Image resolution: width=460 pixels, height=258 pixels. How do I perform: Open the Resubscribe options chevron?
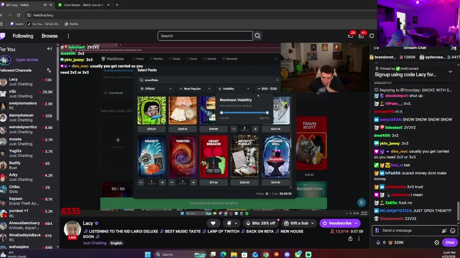(356, 223)
